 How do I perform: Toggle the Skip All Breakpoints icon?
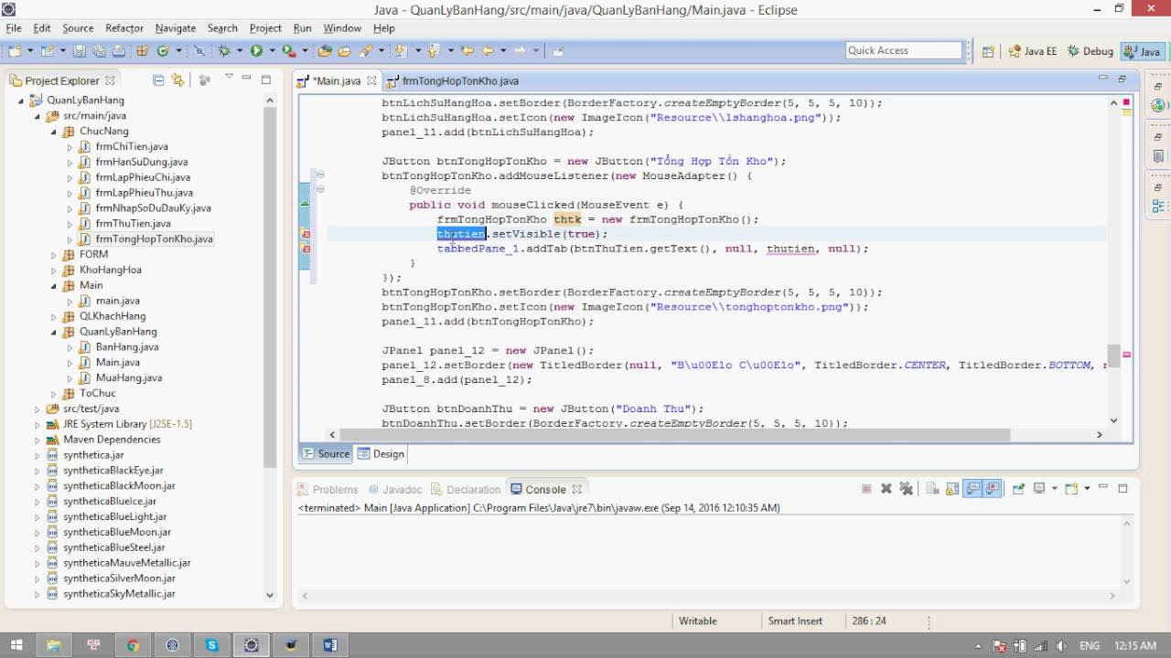pyautogui.click(x=199, y=51)
